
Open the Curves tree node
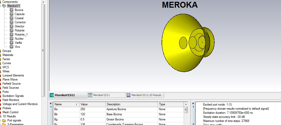coord(7,63)
